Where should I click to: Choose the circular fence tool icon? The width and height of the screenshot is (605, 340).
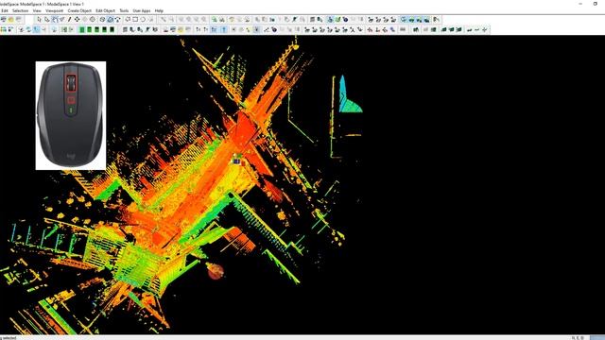pos(143,19)
